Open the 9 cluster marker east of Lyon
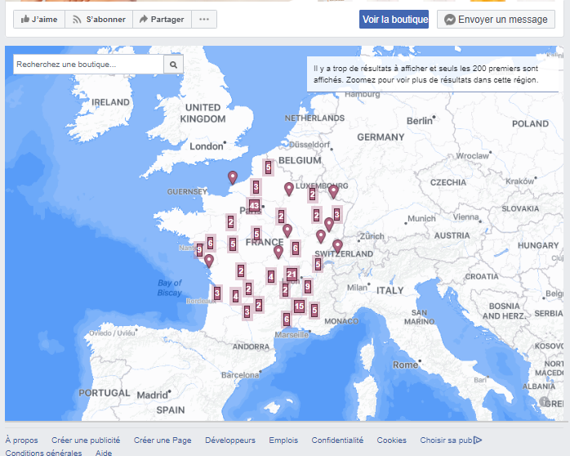Image resolution: width=570 pixels, height=456 pixels. pos(308,287)
